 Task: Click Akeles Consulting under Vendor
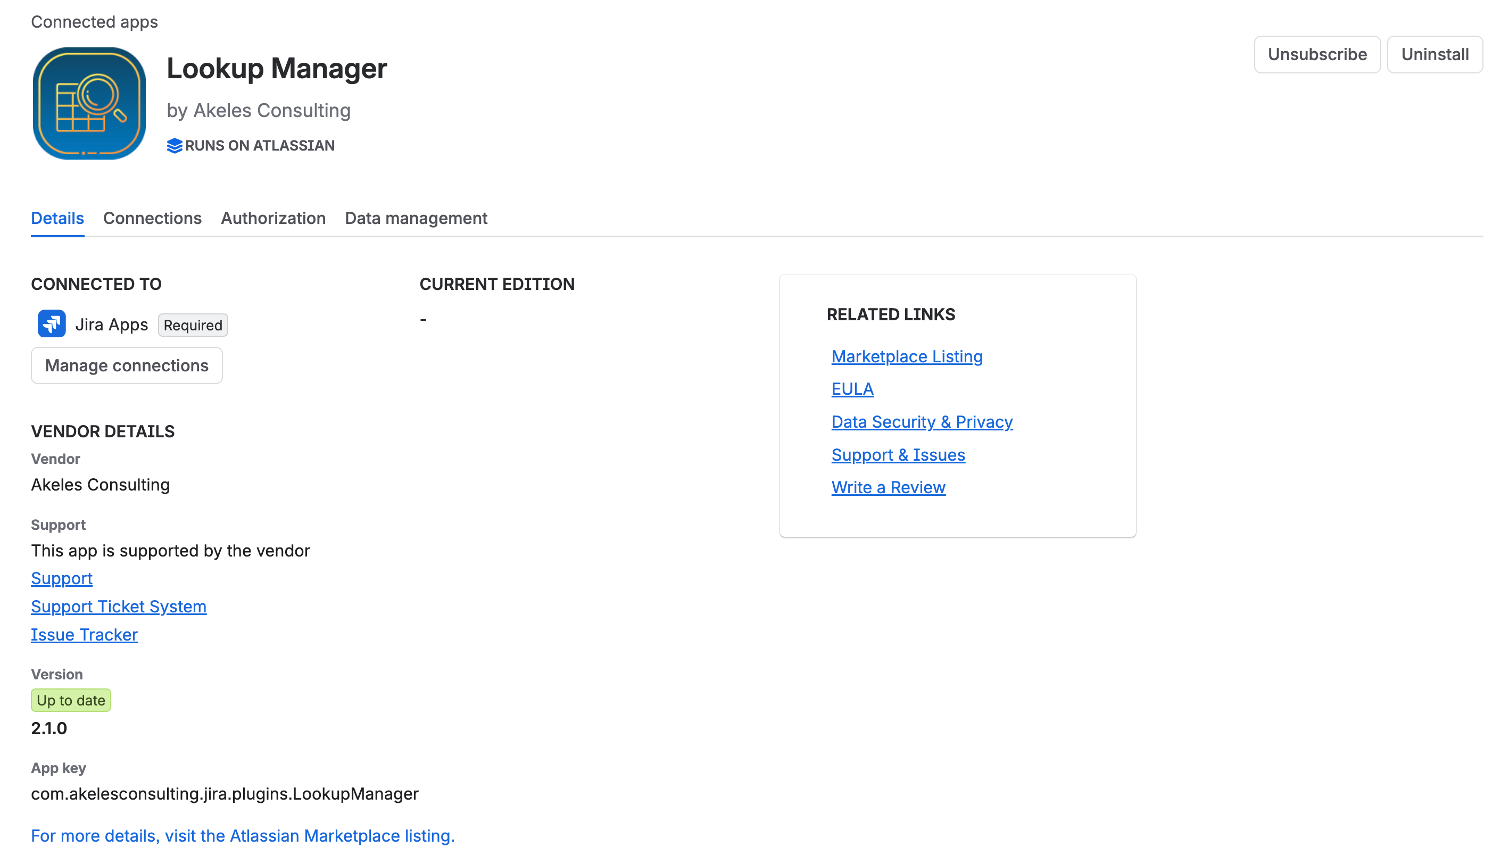[x=100, y=485]
